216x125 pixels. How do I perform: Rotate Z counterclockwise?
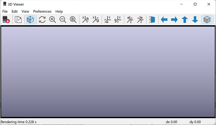(140, 20)
